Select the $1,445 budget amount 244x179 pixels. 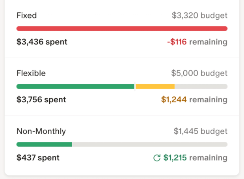200,131
